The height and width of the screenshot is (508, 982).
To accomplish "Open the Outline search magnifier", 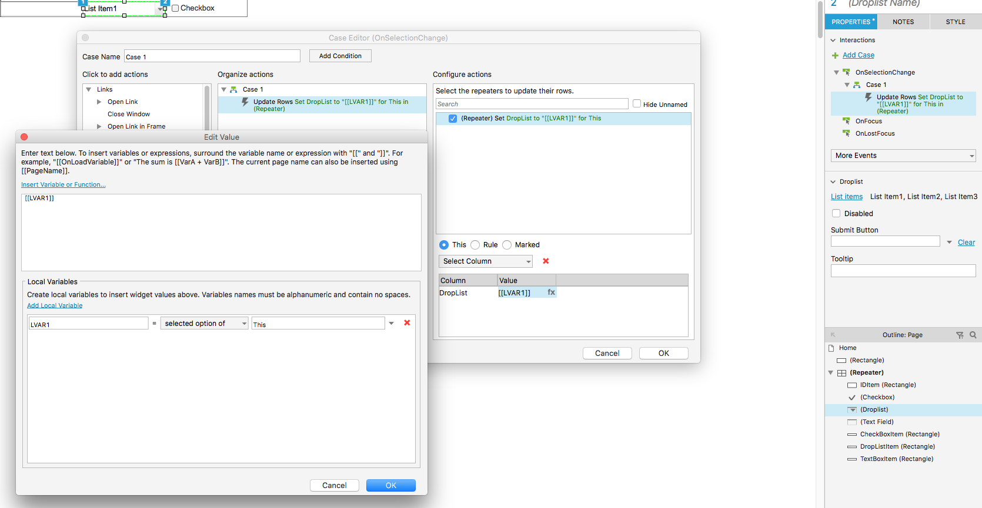I will [973, 335].
